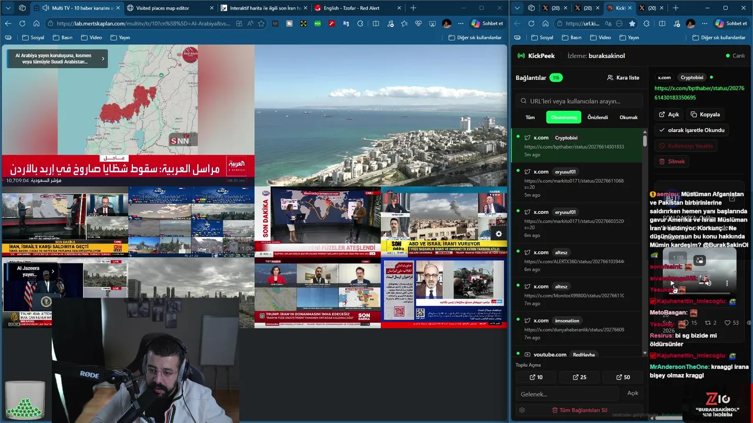
Task: Open the settings gear on the Haber tile
Action: click(x=498, y=234)
